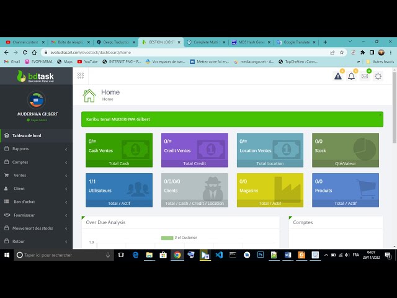
Task: Expand the Comptes chevron arrow
Action: [x=66, y=163]
